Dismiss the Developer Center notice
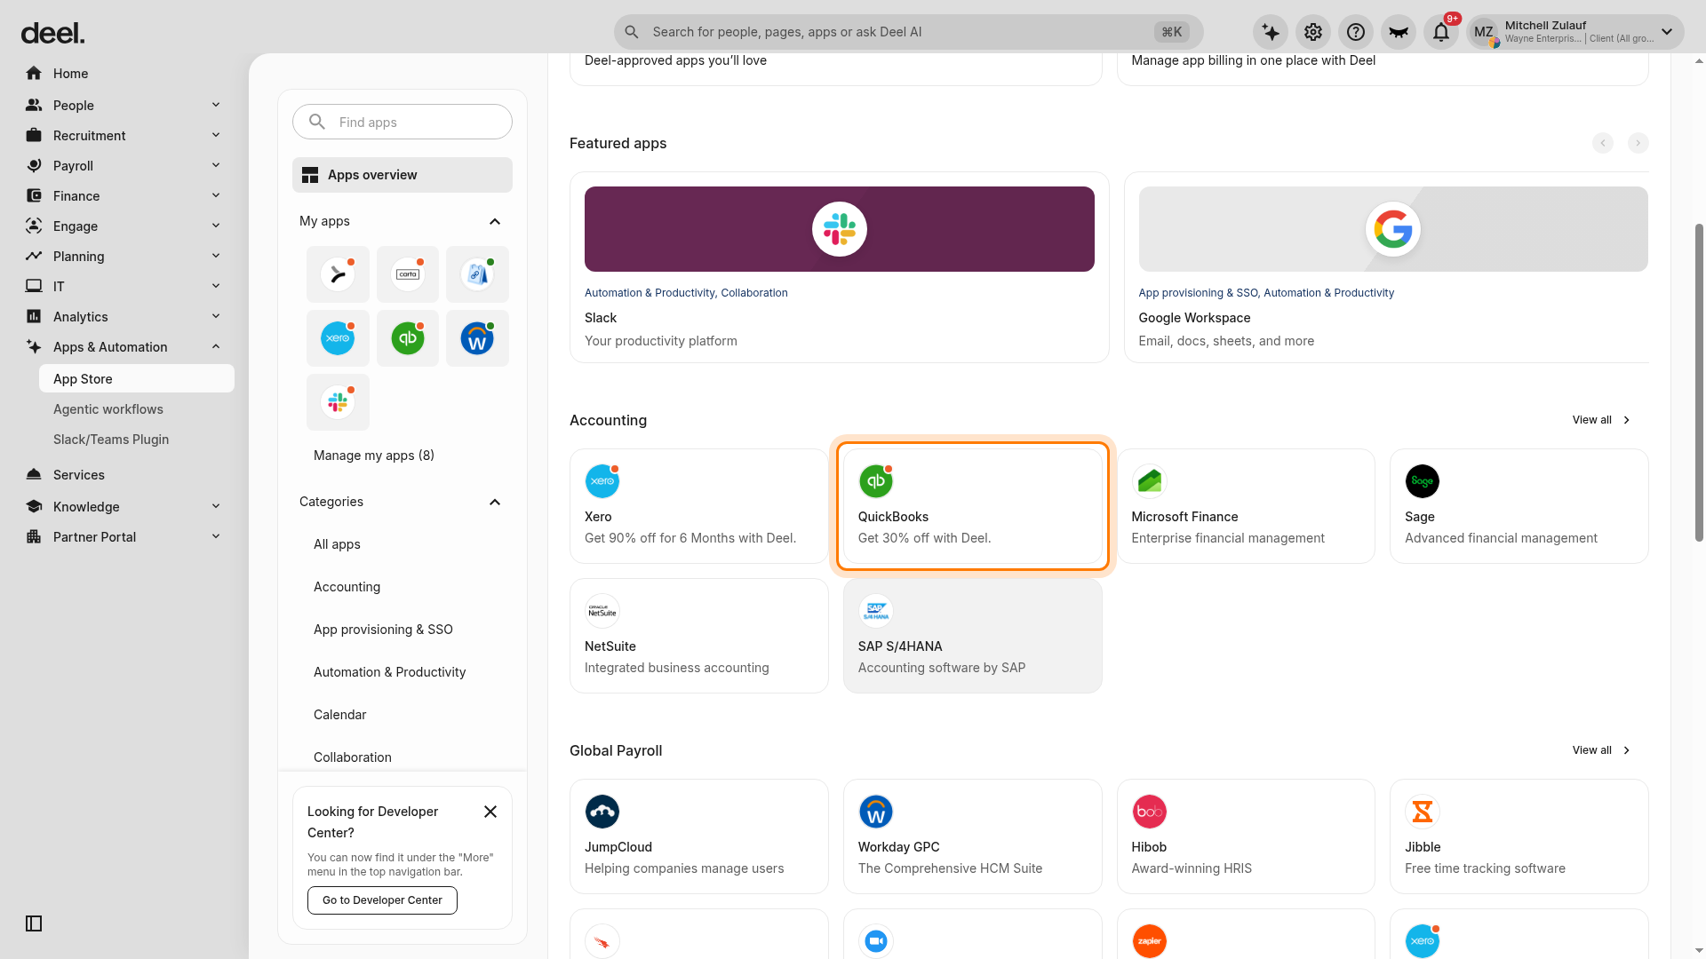1706x959 pixels. pyautogui.click(x=490, y=812)
